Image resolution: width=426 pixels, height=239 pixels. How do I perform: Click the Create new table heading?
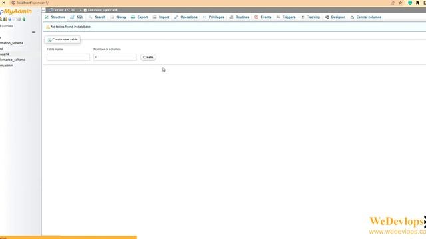(x=62, y=40)
